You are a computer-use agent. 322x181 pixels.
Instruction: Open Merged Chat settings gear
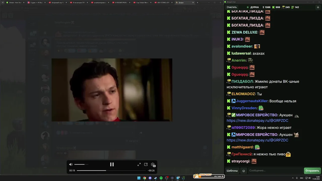click(x=318, y=7)
